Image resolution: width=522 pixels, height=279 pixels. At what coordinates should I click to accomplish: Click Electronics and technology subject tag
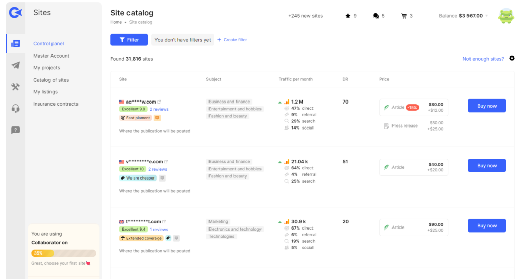pos(235,229)
